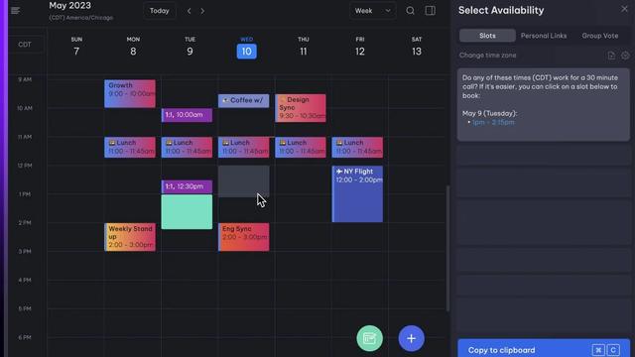This screenshot has width=635, height=357.
Task: Open the hamburger sidebar menu
Action: click(x=16, y=11)
